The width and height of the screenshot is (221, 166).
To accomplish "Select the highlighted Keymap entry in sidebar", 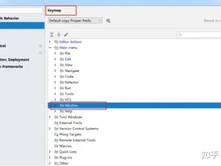I will (22, 25).
